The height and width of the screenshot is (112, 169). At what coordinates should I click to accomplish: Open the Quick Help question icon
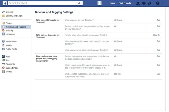pyautogui.click(x=158, y=3)
